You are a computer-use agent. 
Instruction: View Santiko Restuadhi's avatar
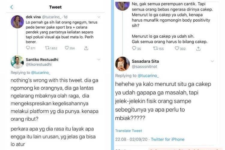pos(17,62)
